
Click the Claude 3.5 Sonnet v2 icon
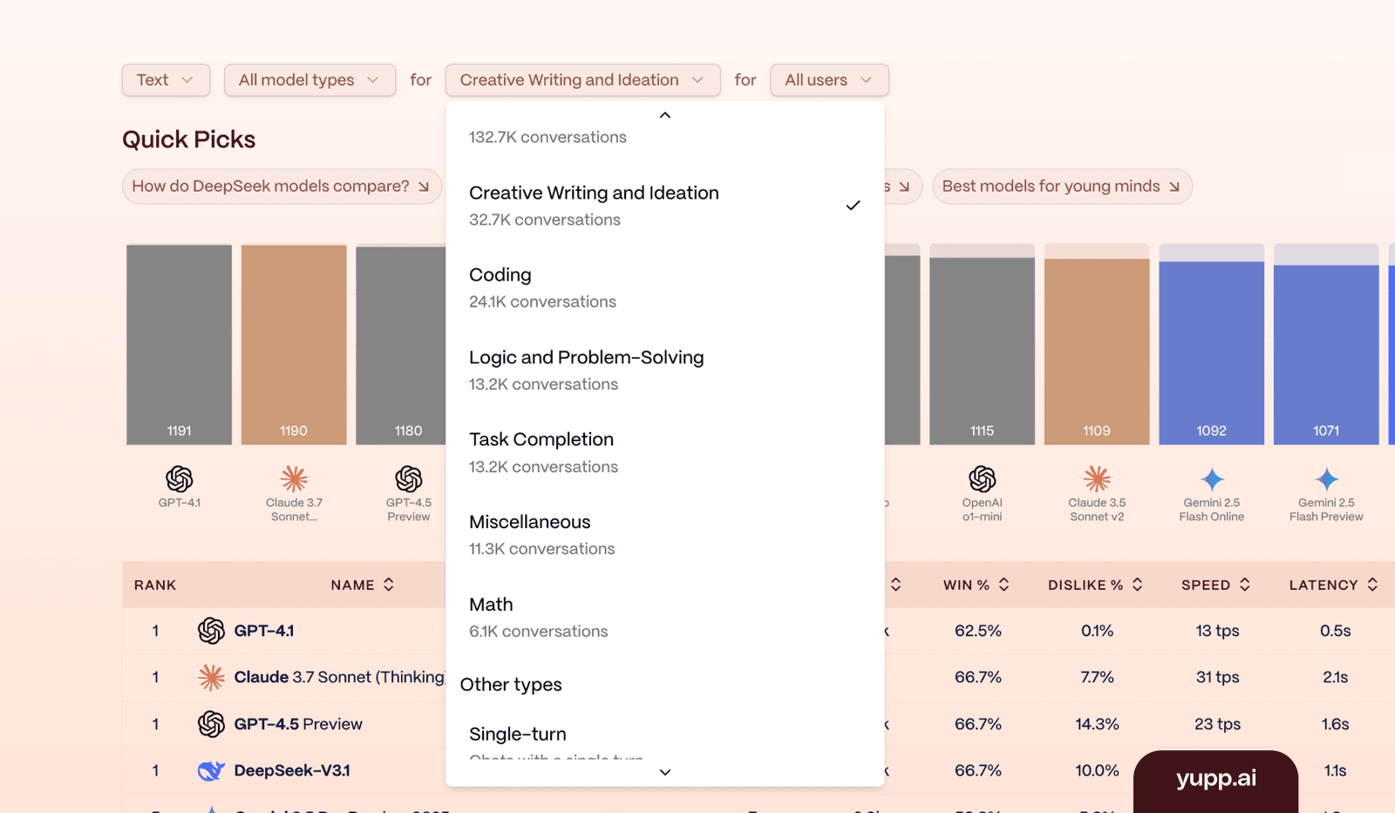pyautogui.click(x=1097, y=478)
